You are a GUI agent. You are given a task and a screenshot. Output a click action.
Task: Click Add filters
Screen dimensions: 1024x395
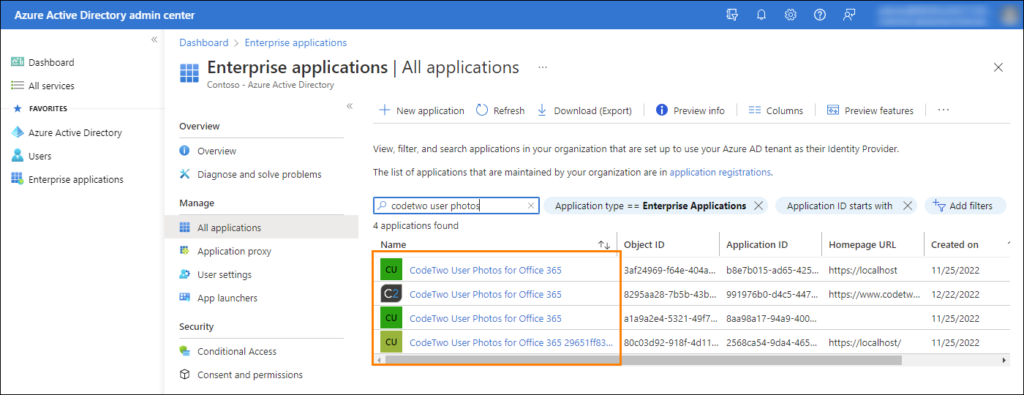[964, 206]
